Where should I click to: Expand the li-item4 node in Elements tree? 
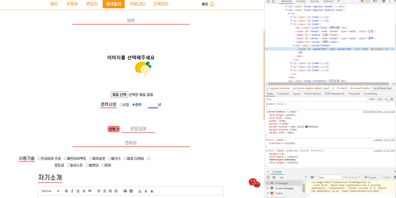tap(291, 63)
